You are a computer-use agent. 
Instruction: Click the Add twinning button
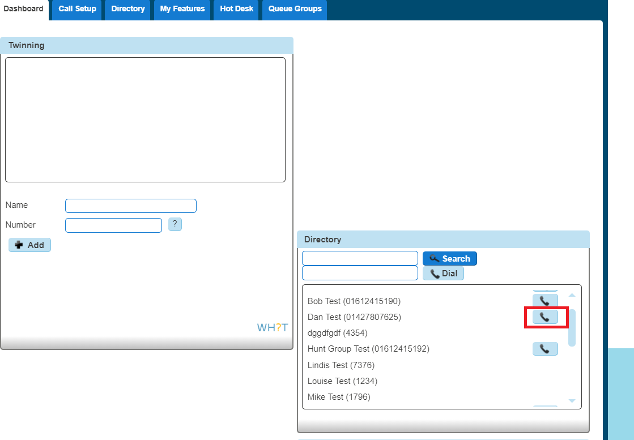tap(29, 245)
